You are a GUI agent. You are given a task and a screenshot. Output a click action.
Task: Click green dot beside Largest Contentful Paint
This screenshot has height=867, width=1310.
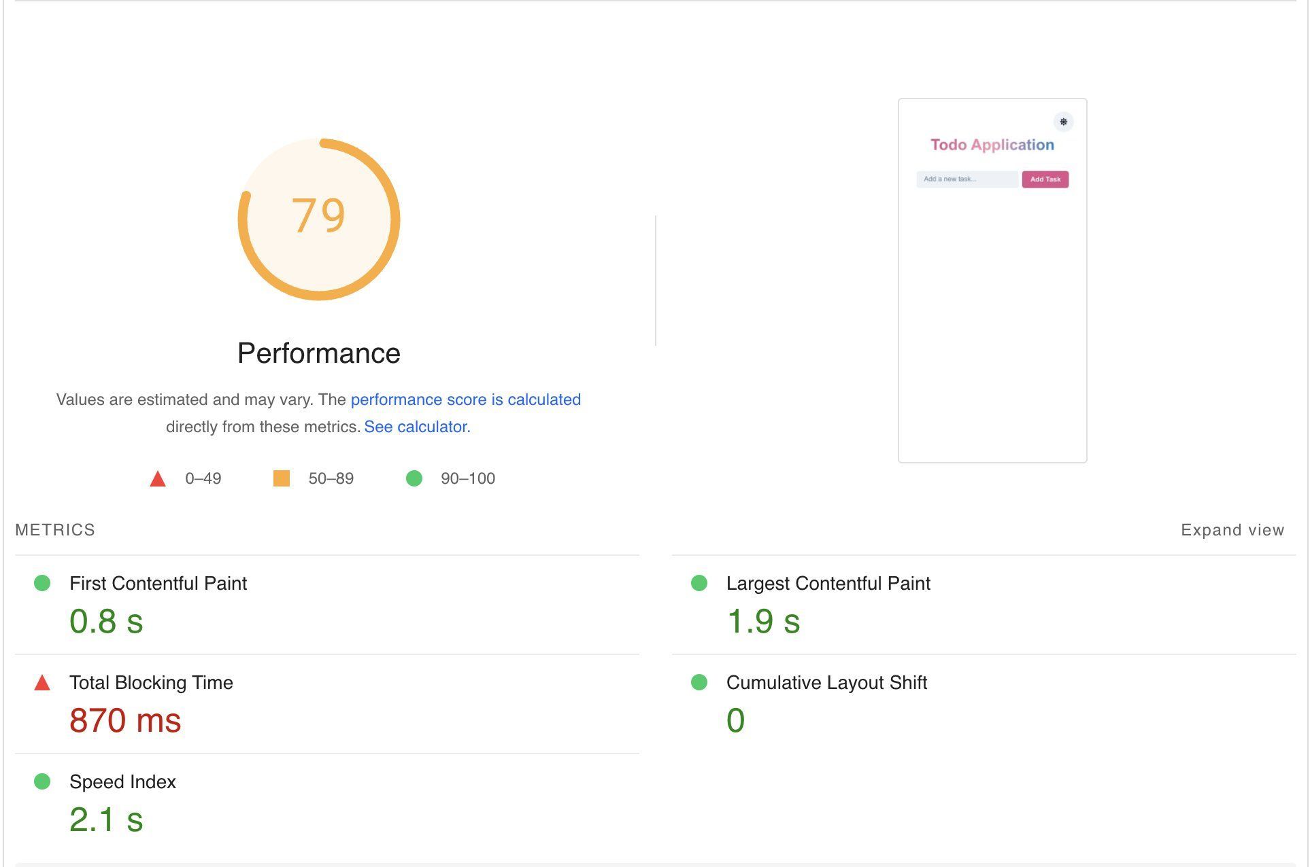pyautogui.click(x=699, y=583)
